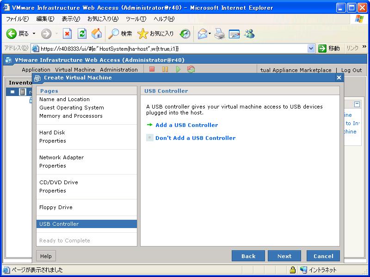The width and height of the screenshot is (370, 277).
Task: Click the red Power Off VM icon
Action: [x=152, y=69]
